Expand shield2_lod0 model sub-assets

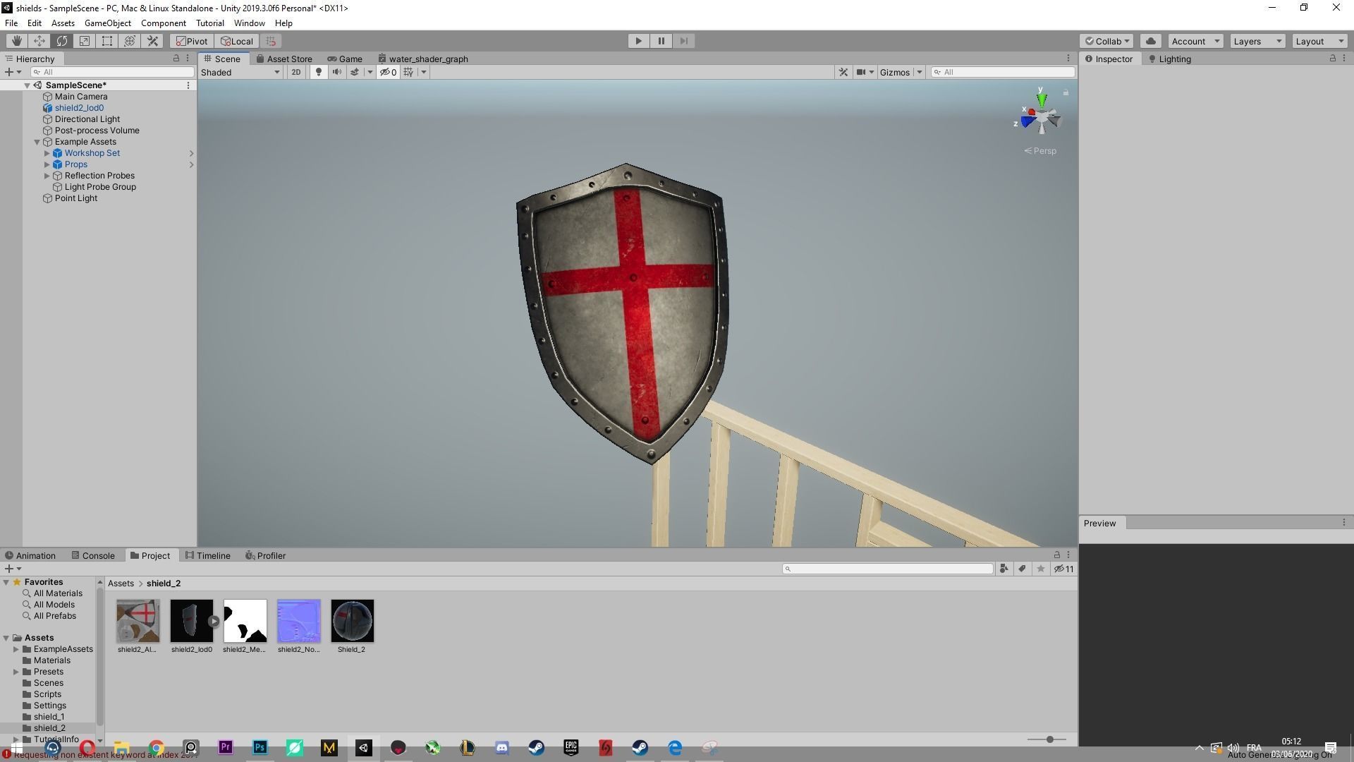214,622
